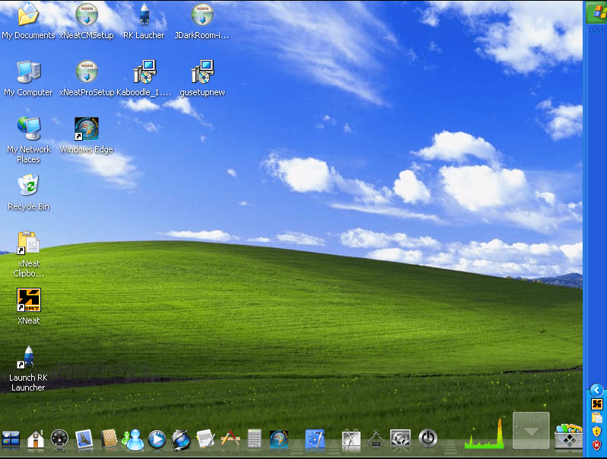Open the Applications pencil-and-brush icon in dock

tap(230, 439)
